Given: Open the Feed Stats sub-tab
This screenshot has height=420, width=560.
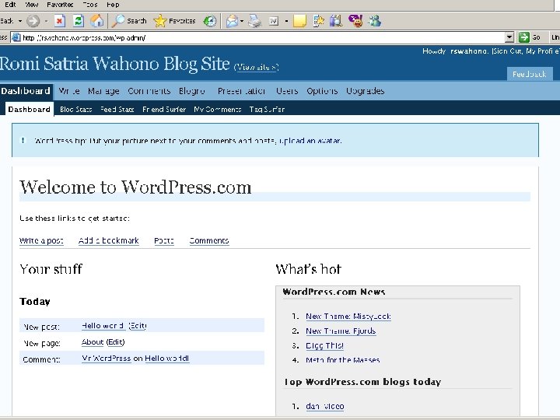Looking at the screenshot, I should 117,110.
